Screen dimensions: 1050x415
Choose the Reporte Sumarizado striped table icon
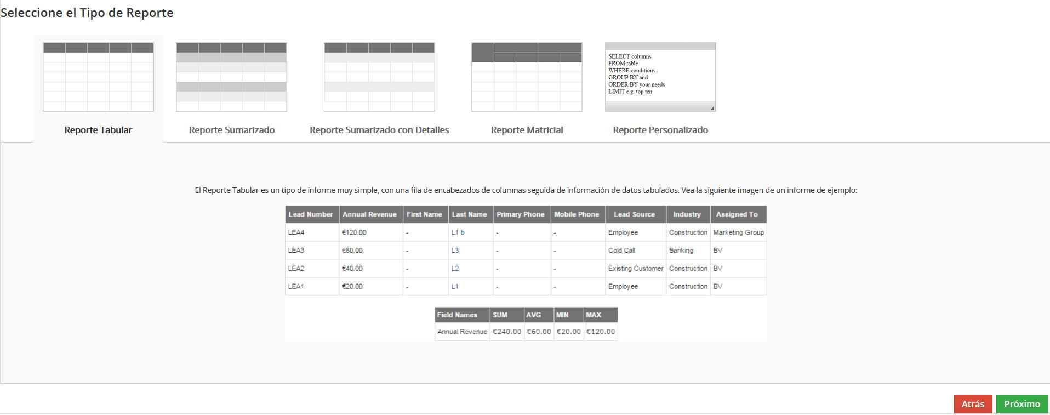tap(231, 77)
